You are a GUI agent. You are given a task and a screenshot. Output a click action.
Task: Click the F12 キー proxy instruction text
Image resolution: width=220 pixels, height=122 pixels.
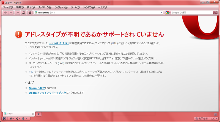95,74
